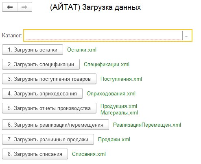Image resolution: width=201 pixels, height=164 pixels.
Task: Select the Остатки.xml file label
Action: pos(82,50)
